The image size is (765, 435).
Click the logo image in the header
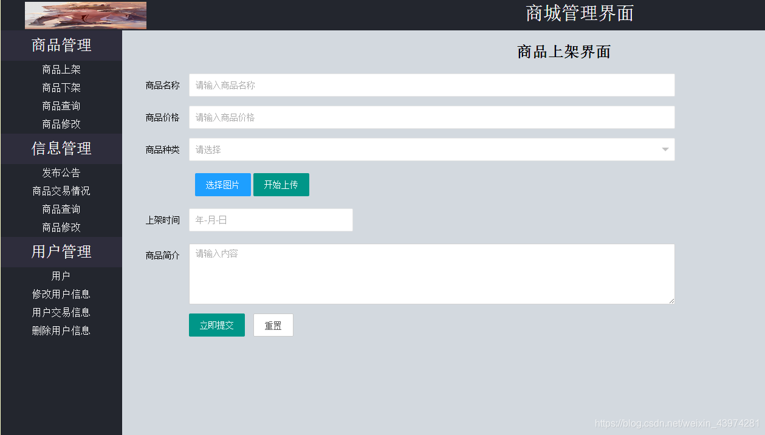(86, 15)
